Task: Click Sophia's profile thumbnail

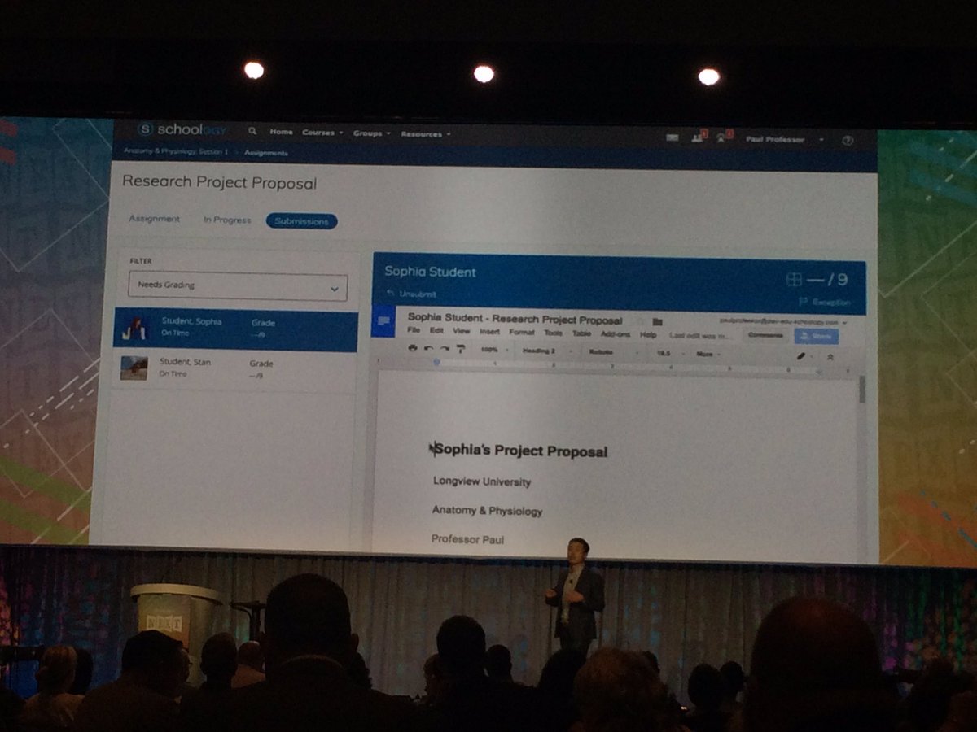Action: (134, 329)
